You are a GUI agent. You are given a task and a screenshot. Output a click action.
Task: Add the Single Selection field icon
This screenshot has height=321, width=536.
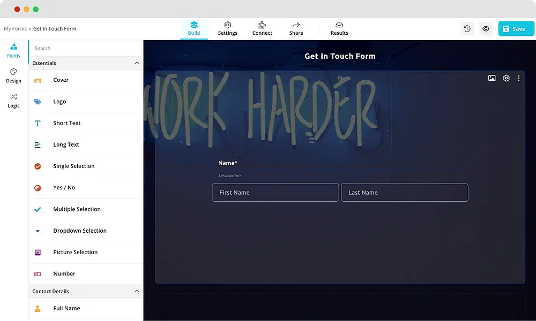(x=38, y=166)
